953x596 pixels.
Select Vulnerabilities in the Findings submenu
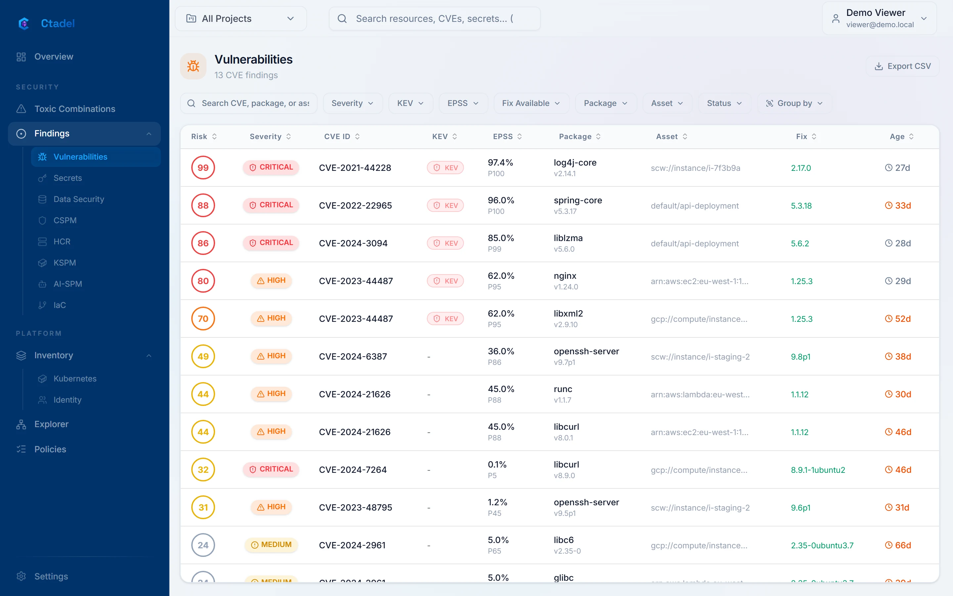(96, 157)
